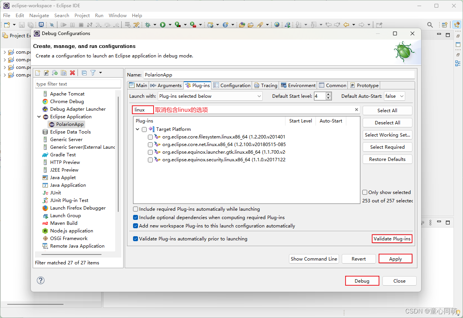Click the Collapse All icon in dialog toolbar
463x318 pixels.
click(84, 73)
